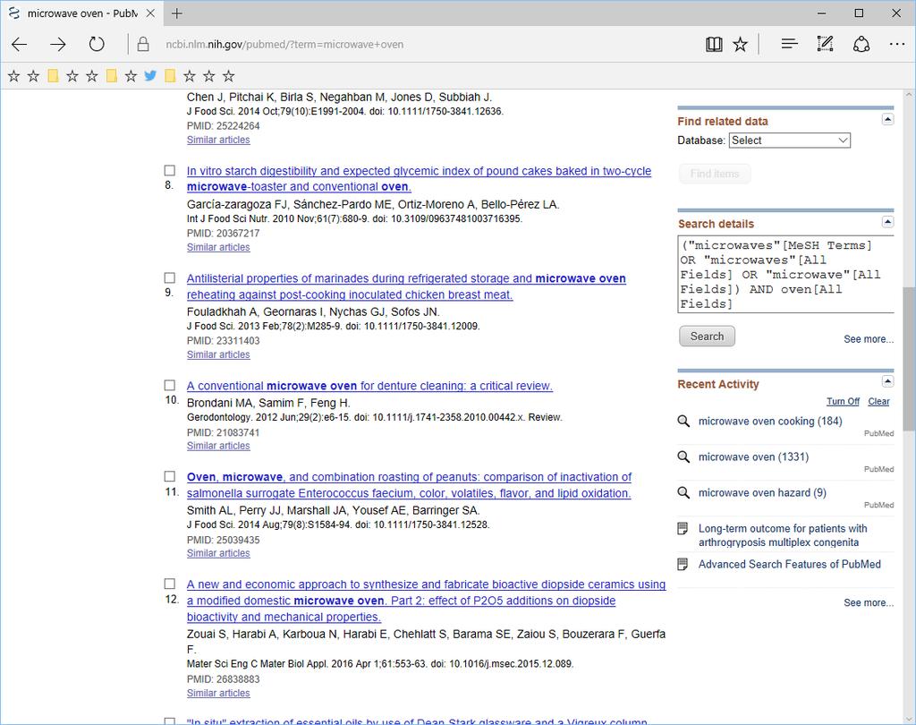Open Advanced Search Features of PubMed entry
916x725 pixels.
[x=790, y=564]
